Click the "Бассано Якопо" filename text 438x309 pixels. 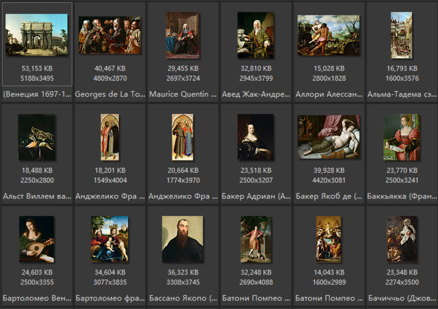coord(183,298)
